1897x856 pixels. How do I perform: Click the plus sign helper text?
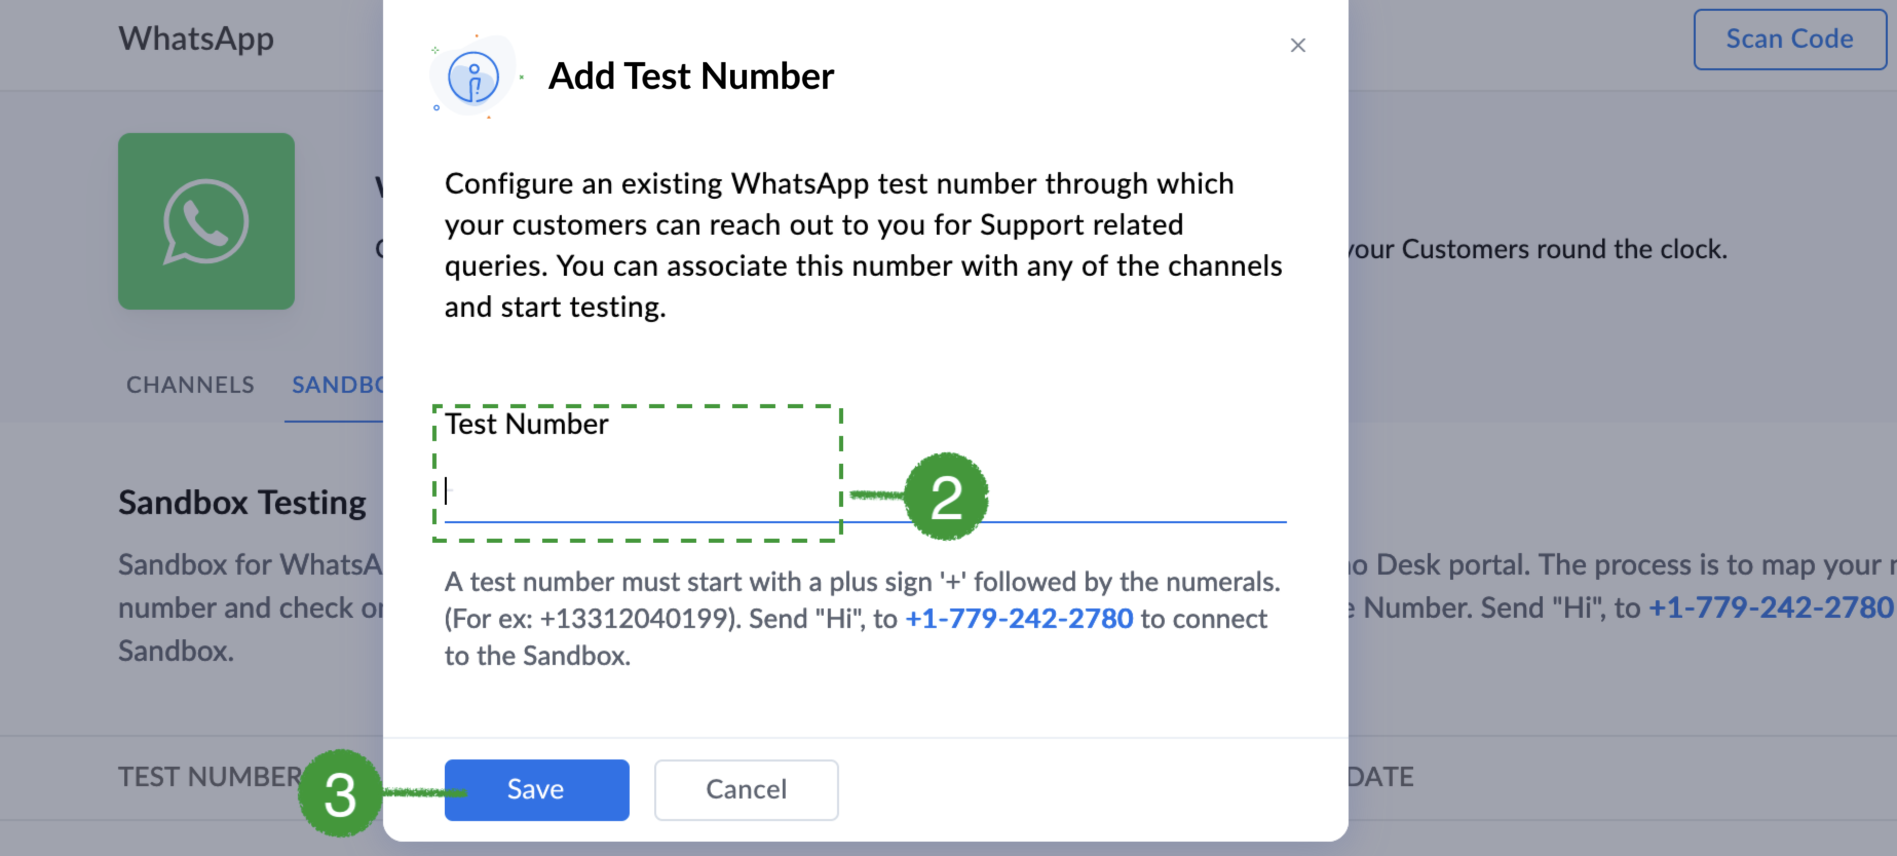[x=862, y=582]
